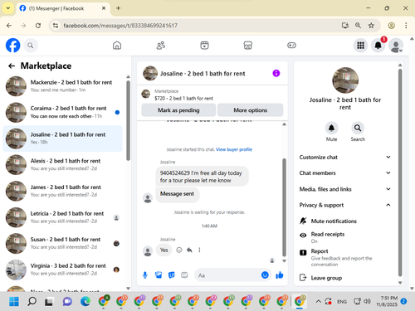Screen dimensions: 415x311
Task: Reload the page with browser refresh
Action: (38, 26)
